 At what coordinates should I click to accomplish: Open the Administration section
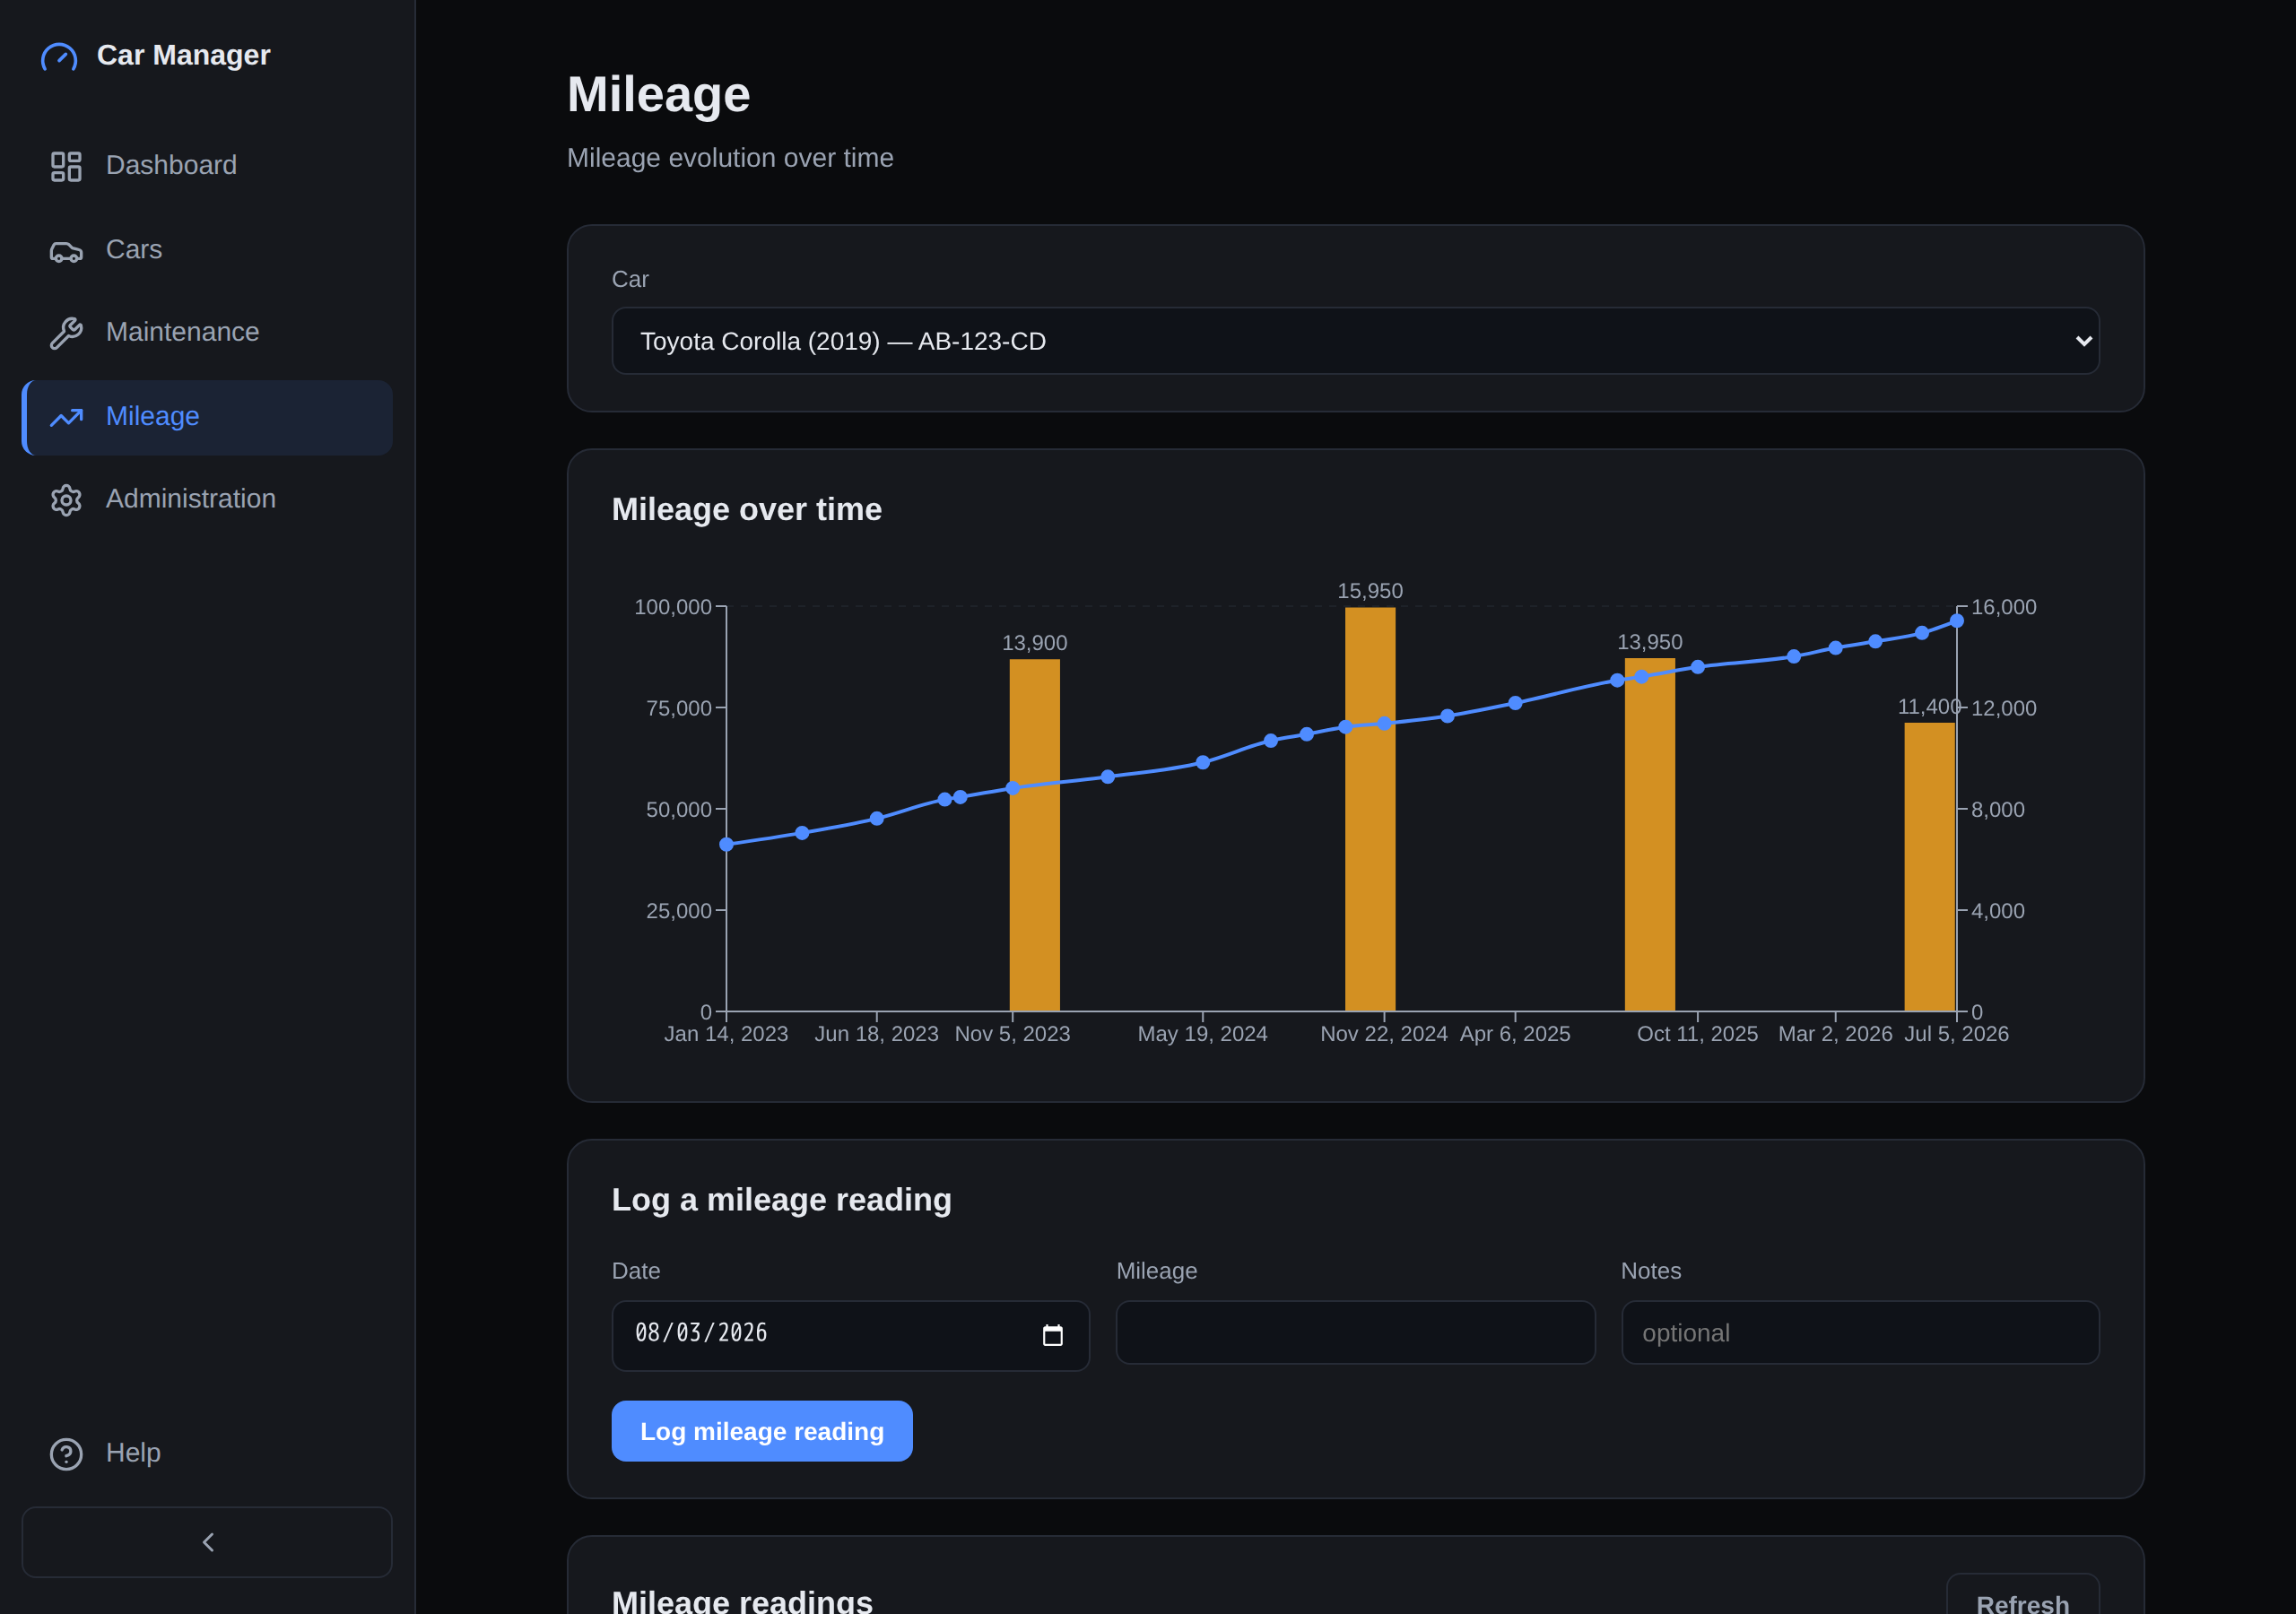click(207, 500)
